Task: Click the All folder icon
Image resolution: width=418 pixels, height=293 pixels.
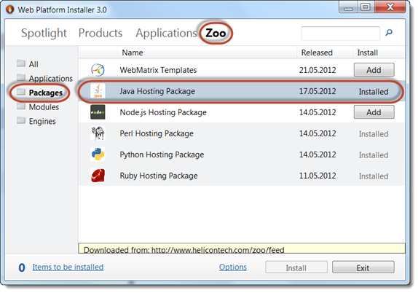Action: click(21, 63)
